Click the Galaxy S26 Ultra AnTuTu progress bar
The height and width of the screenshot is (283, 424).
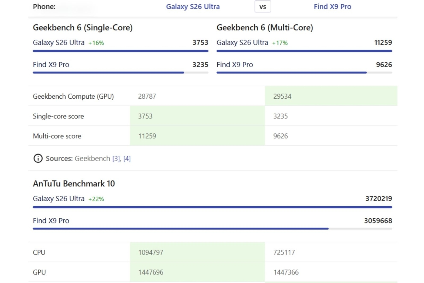coord(212,207)
